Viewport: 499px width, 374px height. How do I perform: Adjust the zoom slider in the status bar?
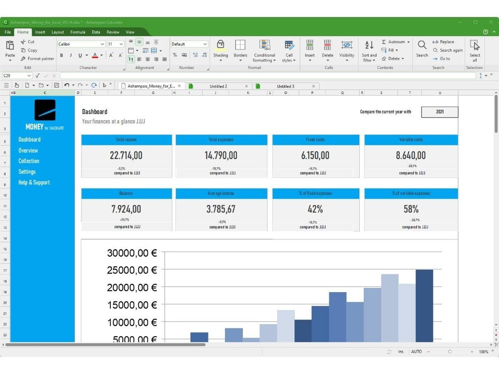[x=450, y=352]
